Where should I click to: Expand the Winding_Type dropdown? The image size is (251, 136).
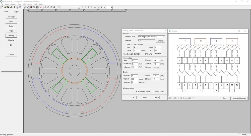coord(164,37)
